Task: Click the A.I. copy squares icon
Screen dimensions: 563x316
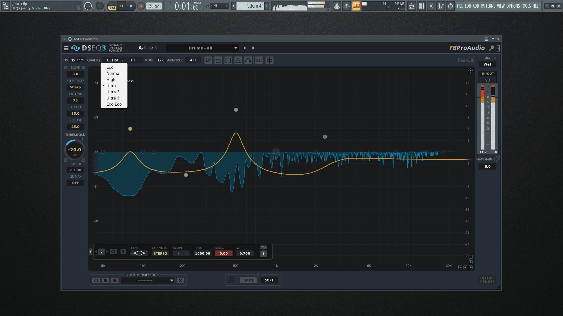Action: click(231, 280)
